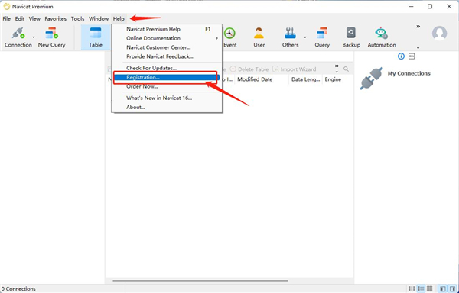459x293 pixels.
Task: Switch to ER diagram view icon
Action: click(x=412, y=289)
